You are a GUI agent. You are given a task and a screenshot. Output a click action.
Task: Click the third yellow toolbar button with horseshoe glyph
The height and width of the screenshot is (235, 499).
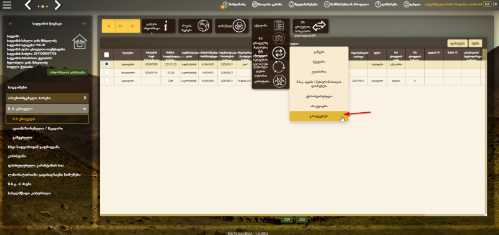coord(133,26)
